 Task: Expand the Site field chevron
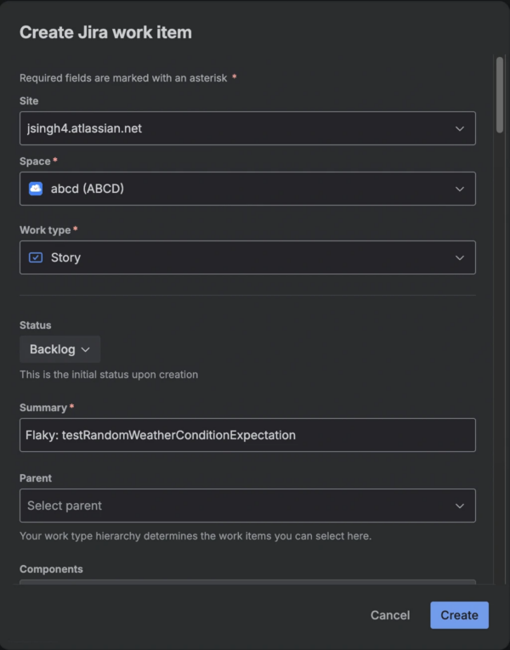tap(459, 128)
